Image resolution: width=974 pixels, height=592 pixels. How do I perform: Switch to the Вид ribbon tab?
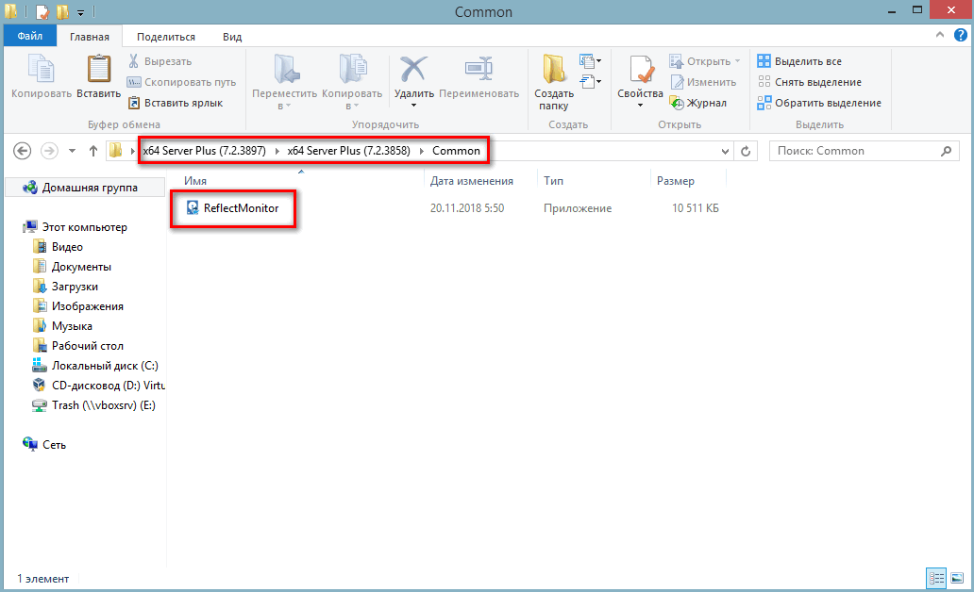point(232,37)
